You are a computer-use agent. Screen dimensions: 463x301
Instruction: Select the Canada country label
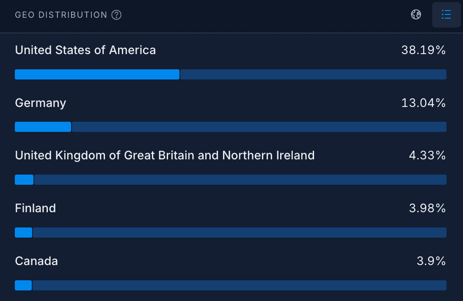tap(36, 261)
